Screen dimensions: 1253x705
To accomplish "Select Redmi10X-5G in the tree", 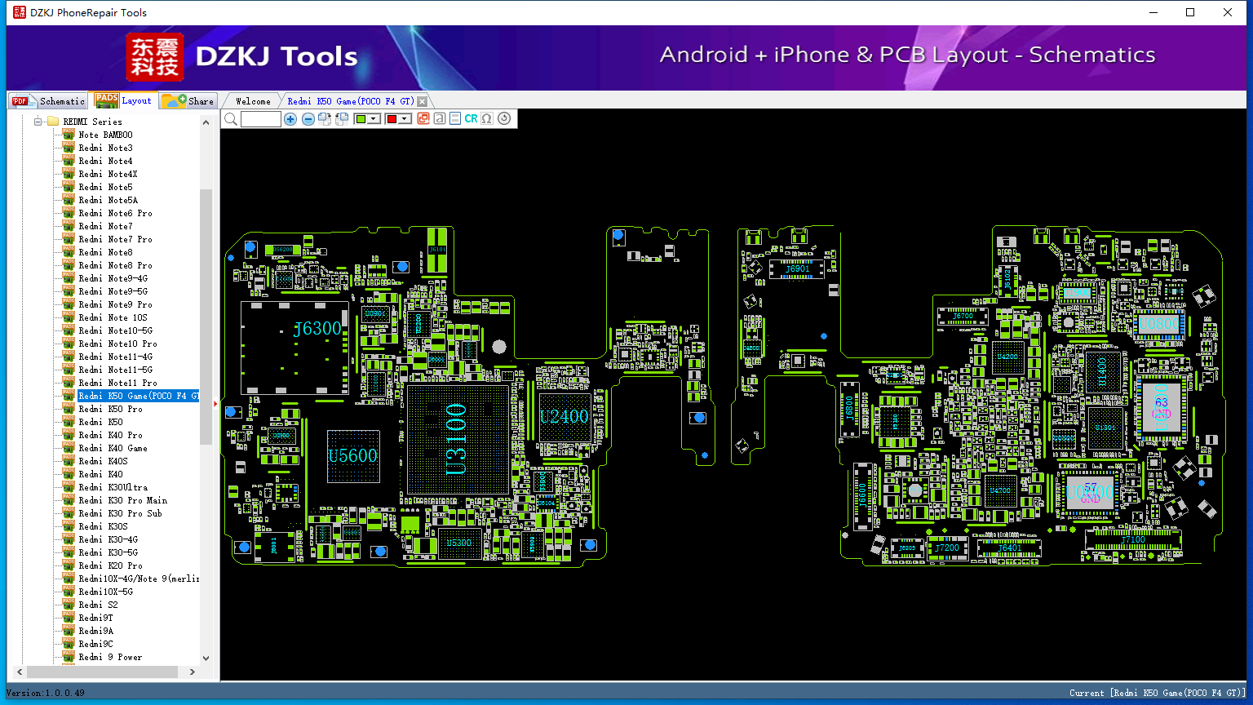I will click(x=106, y=592).
